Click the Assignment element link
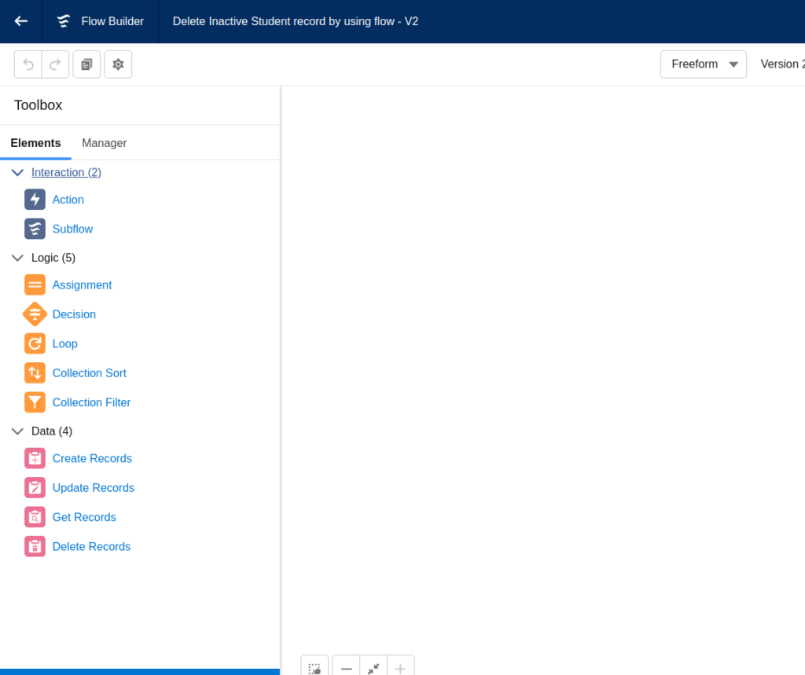The height and width of the screenshot is (675, 805). [82, 285]
